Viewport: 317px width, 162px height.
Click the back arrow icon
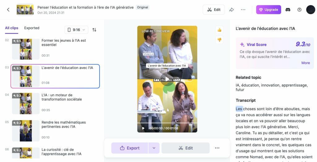coord(8,10)
